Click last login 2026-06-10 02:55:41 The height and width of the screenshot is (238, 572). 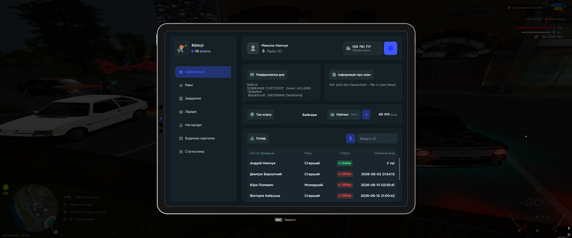(378, 185)
